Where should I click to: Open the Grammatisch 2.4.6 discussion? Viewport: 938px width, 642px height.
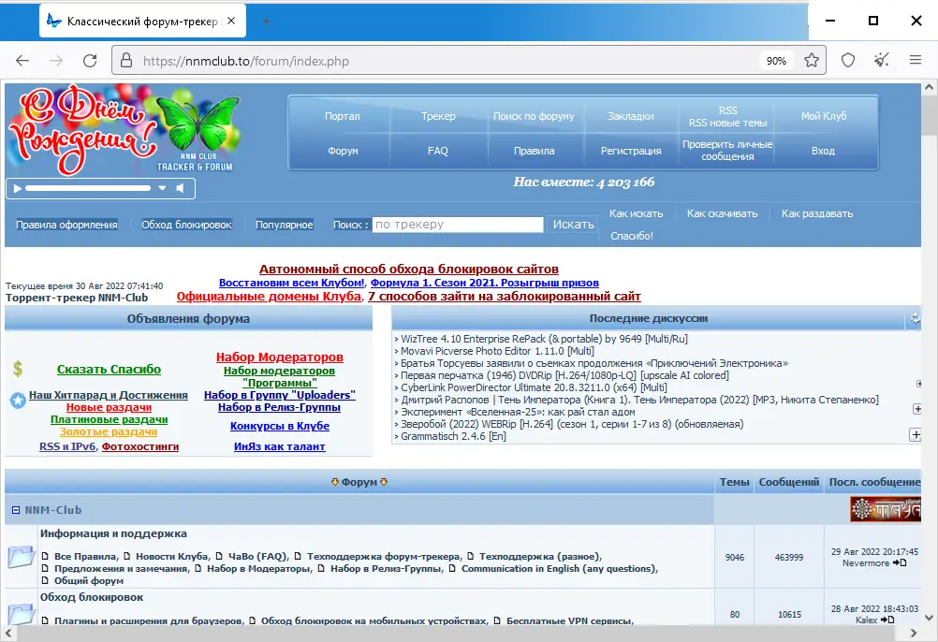click(453, 436)
